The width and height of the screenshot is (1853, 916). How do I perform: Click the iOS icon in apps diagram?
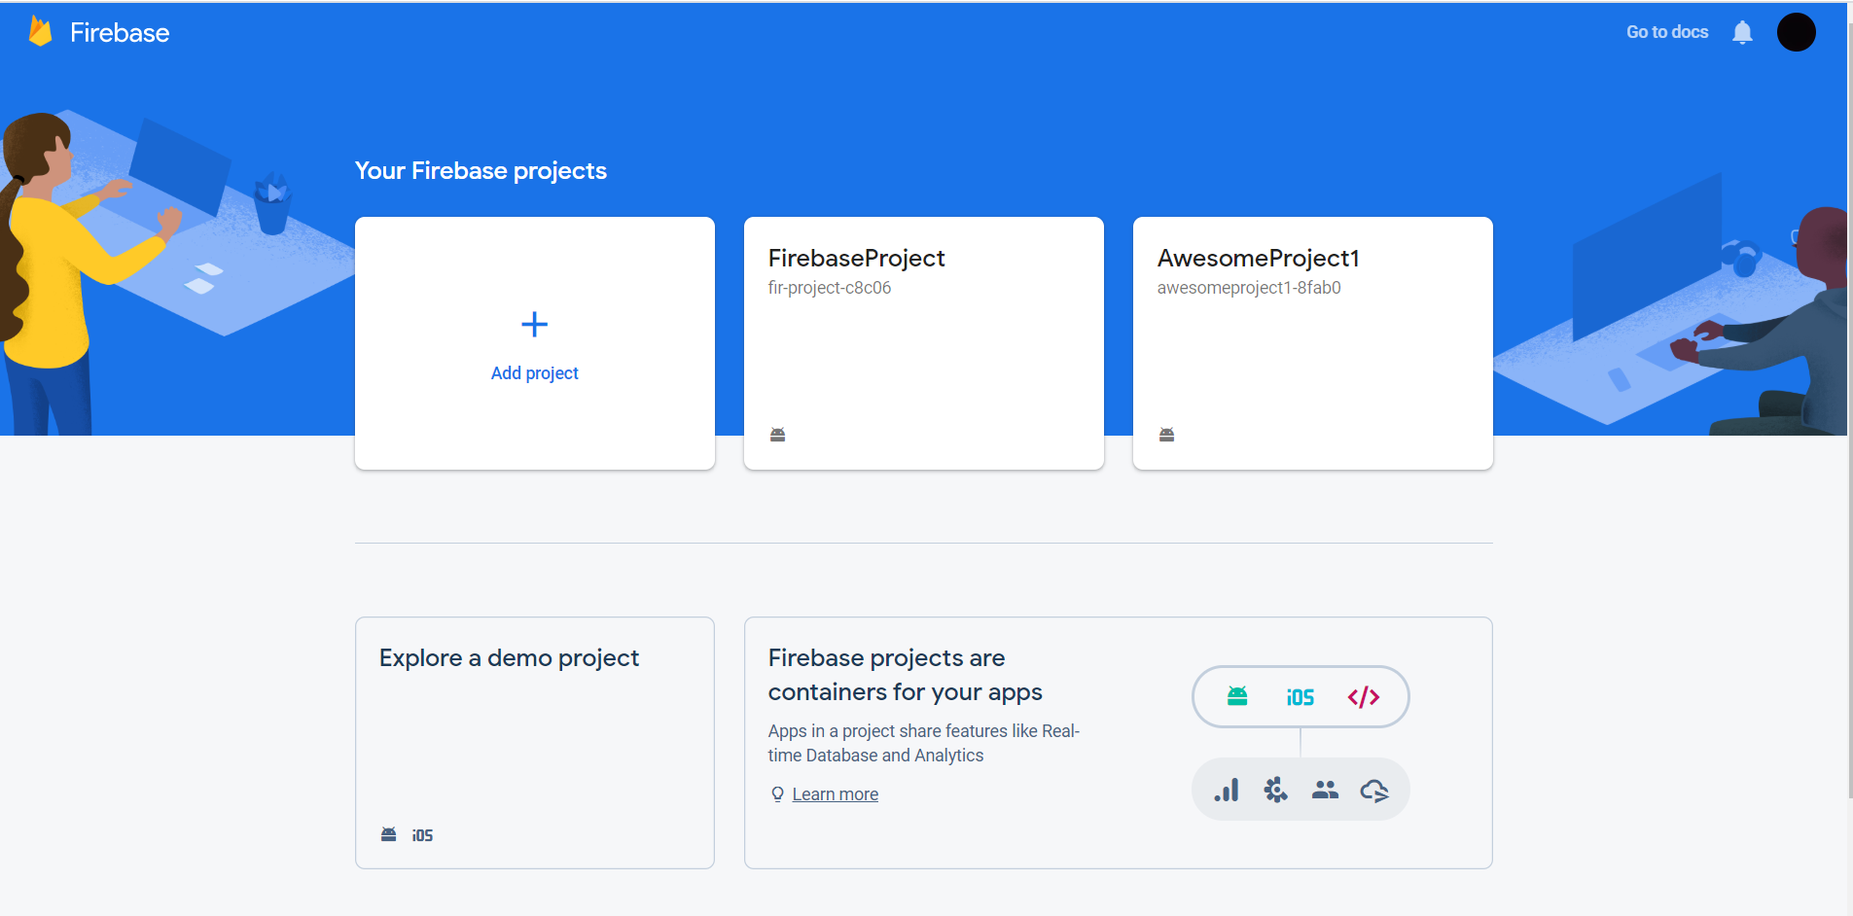(x=1300, y=697)
